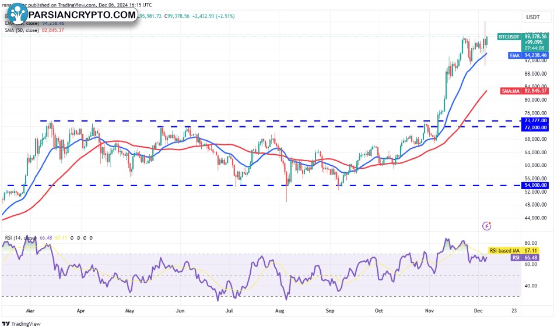
Task: Click the Jul label on time axis
Action: pyautogui.click(x=229, y=311)
